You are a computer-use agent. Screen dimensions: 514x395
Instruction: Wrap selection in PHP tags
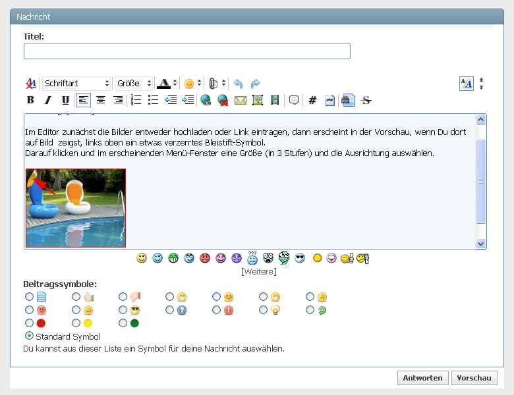tap(329, 100)
